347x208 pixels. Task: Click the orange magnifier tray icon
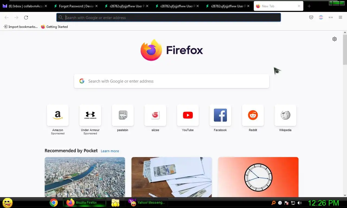click(x=274, y=203)
